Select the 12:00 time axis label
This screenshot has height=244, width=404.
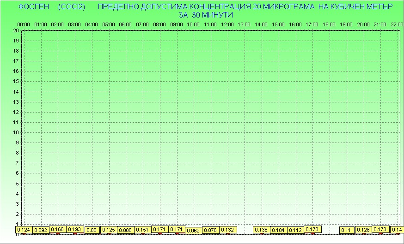[x=227, y=24]
